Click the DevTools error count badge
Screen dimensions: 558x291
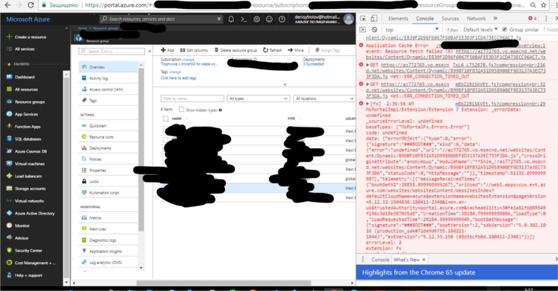pos(532,19)
